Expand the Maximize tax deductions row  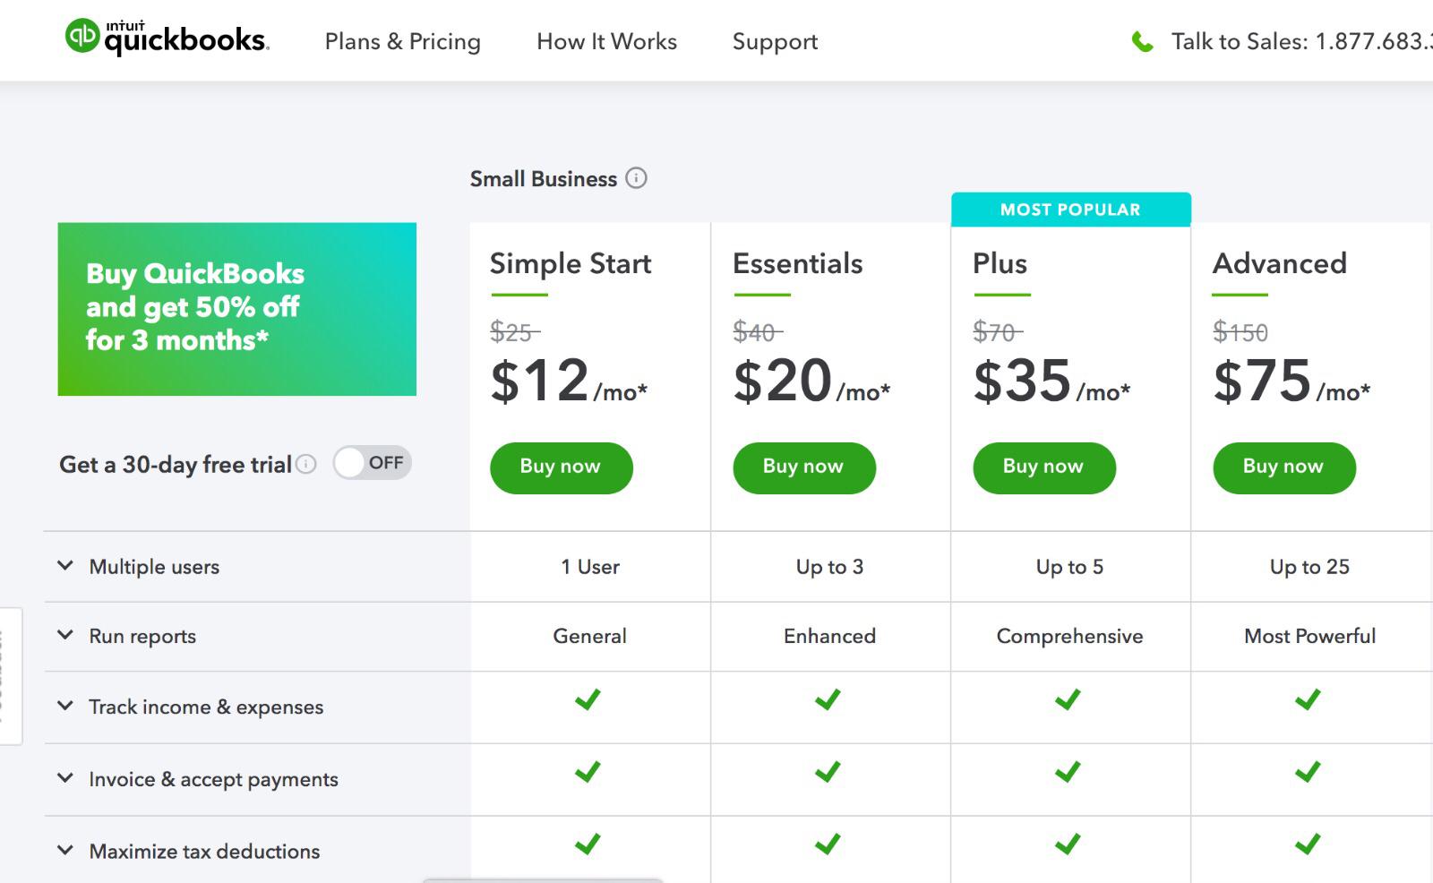tap(65, 850)
